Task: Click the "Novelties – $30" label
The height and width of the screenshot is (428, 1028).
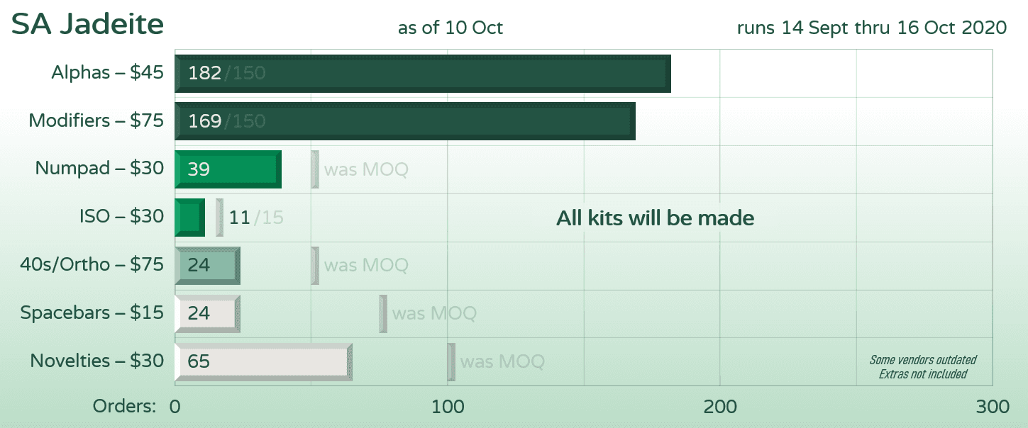Action: click(96, 361)
